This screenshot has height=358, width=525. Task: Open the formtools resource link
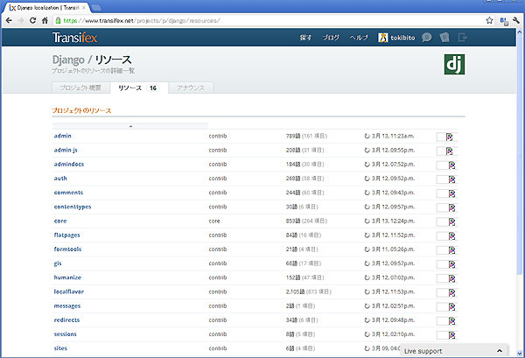click(67, 249)
